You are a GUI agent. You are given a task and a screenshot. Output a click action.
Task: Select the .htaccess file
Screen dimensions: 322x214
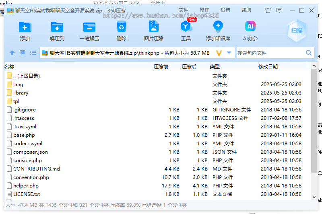click(157, 118)
